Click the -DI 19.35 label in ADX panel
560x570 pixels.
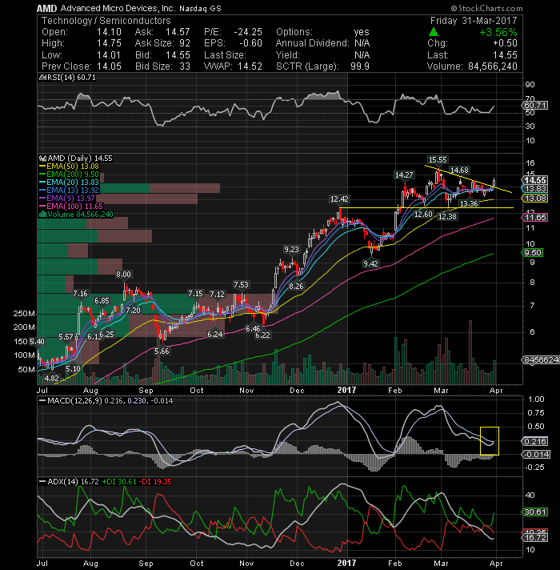[x=155, y=482]
